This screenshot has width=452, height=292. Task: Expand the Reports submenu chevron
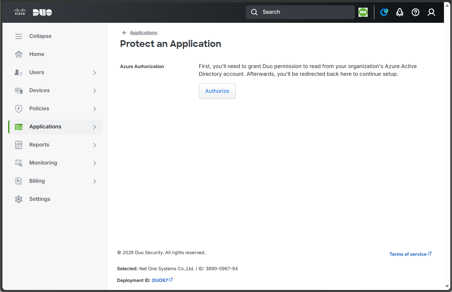pos(95,145)
